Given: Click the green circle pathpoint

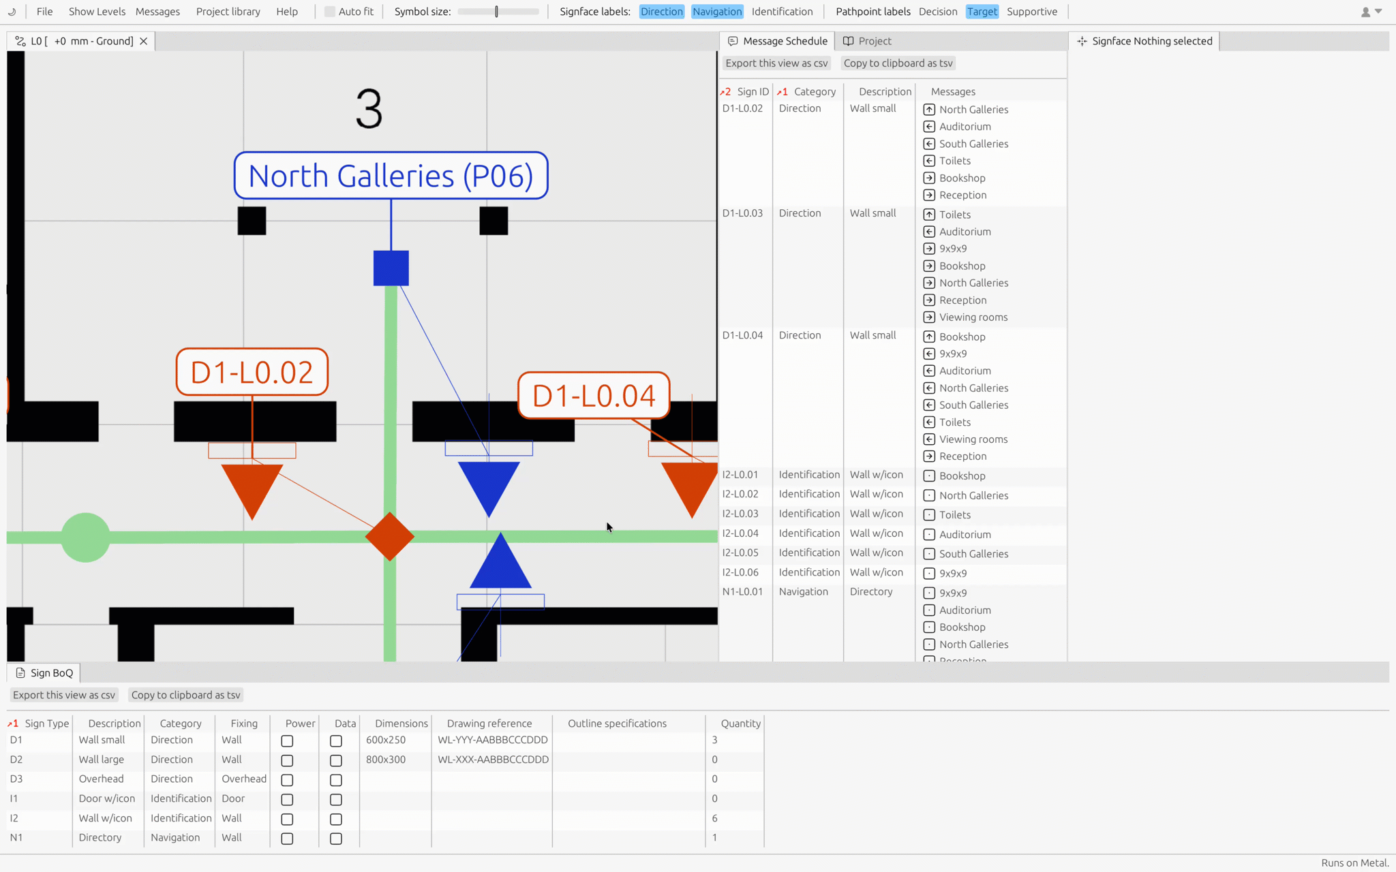Looking at the screenshot, I should point(85,537).
